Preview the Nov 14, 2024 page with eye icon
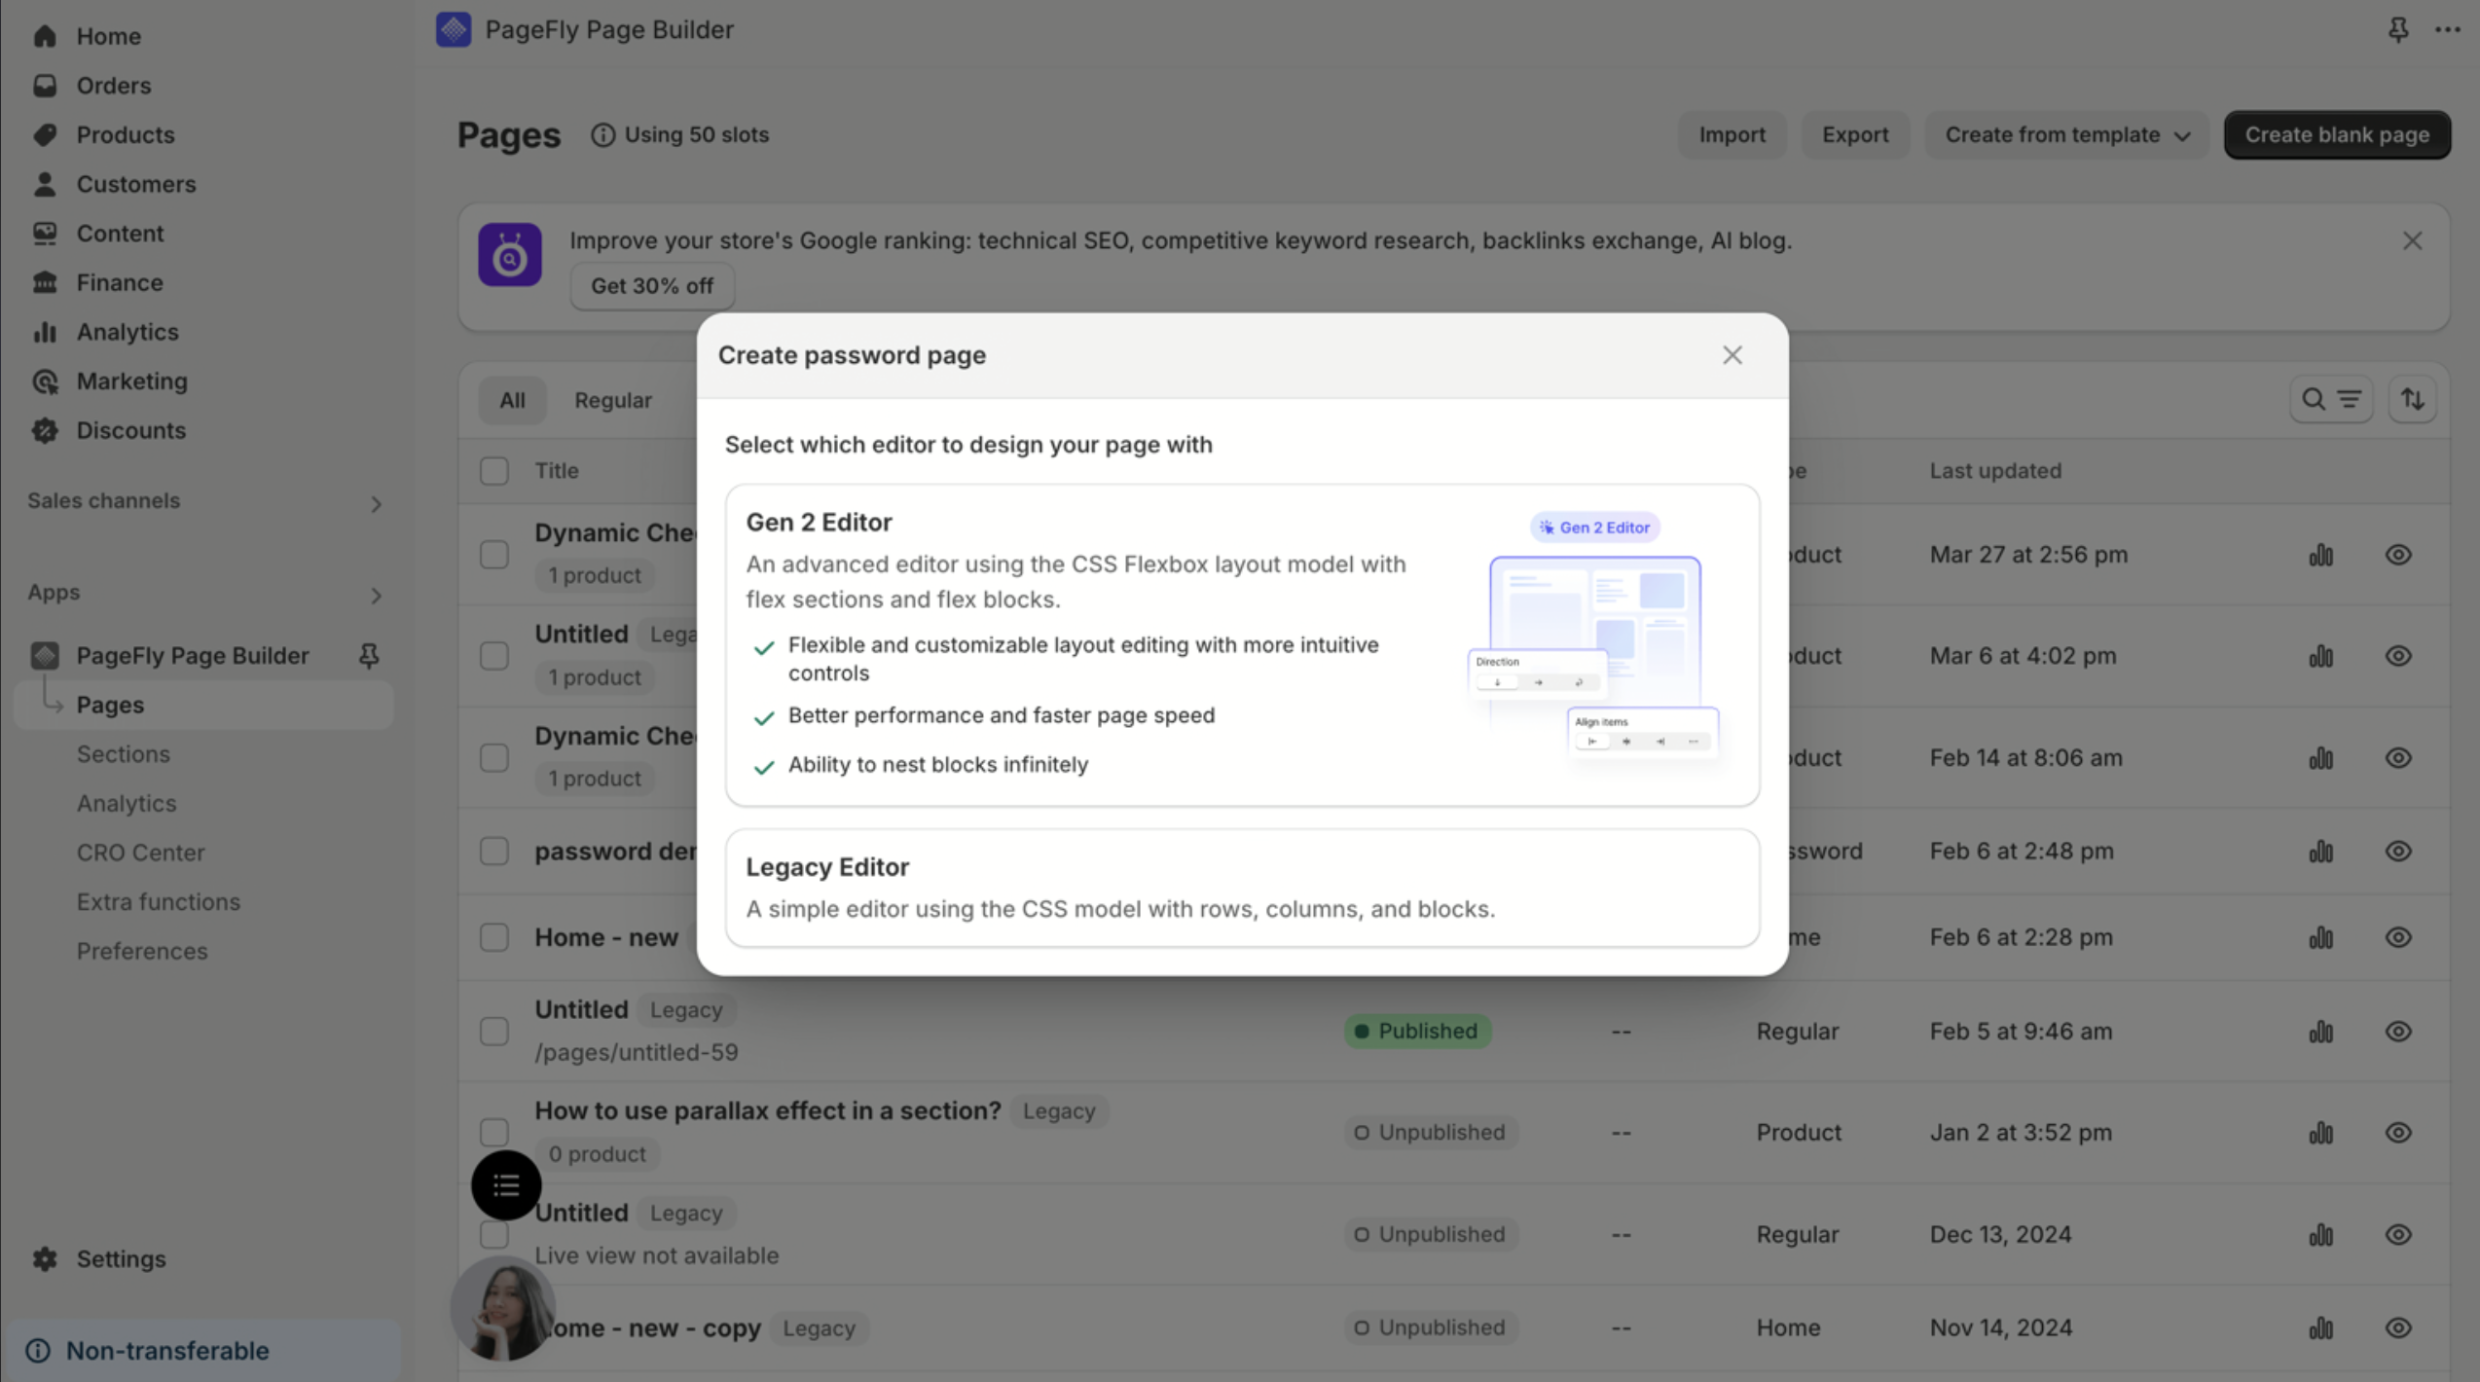 click(2397, 1328)
